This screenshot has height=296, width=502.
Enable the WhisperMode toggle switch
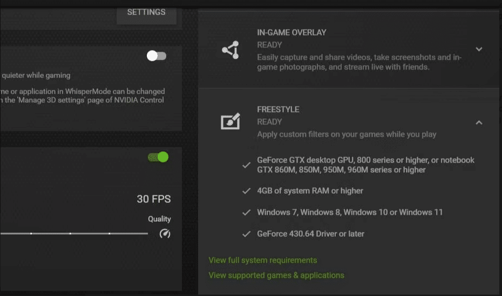point(157,56)
